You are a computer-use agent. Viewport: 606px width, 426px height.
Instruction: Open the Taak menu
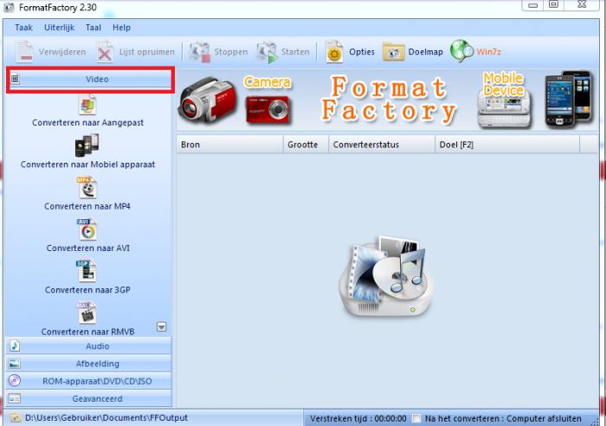click(23, 28)
